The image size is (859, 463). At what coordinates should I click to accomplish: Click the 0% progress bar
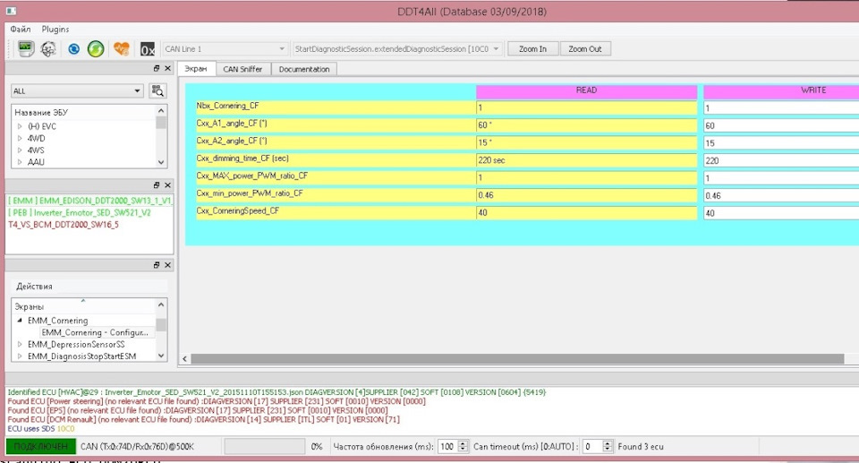(265, 447)
